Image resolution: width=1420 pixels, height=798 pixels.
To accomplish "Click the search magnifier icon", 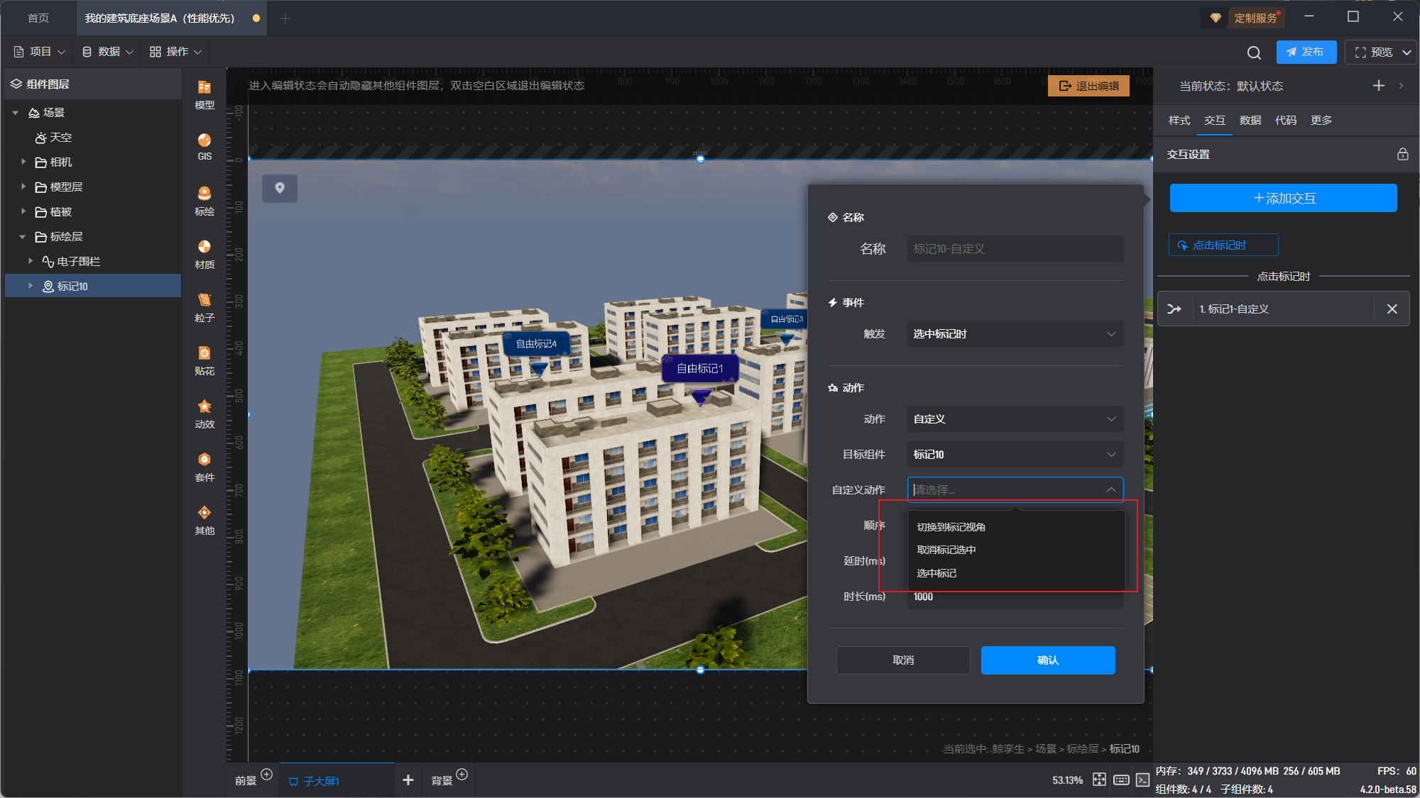I will pyautogui.click(x=1254, y=52).
